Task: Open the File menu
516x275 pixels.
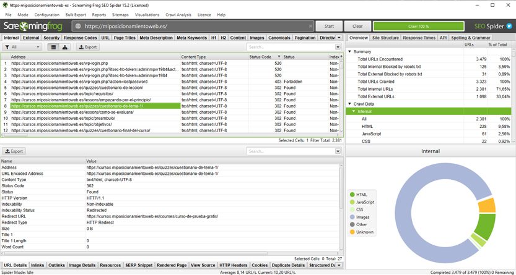Action: (8, 15)
